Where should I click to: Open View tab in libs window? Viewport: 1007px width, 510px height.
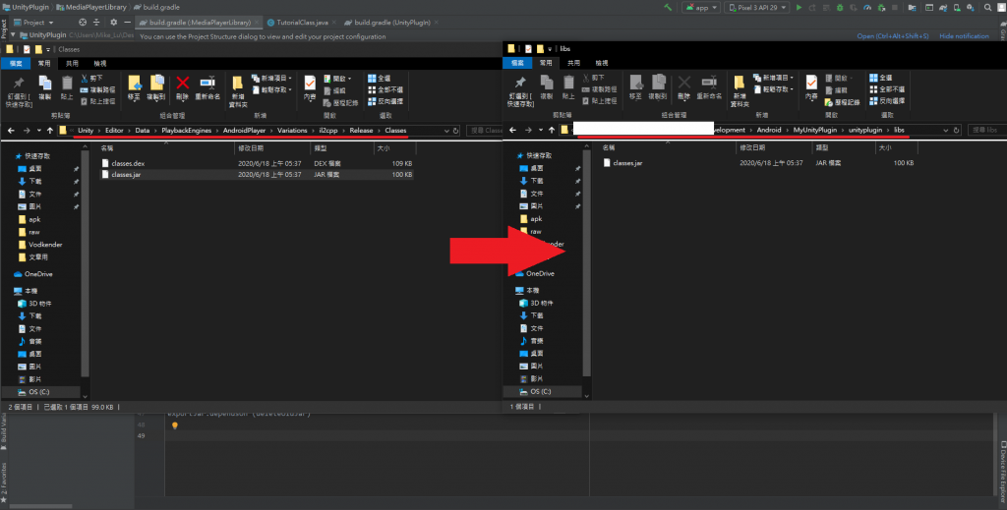point(601,63)
